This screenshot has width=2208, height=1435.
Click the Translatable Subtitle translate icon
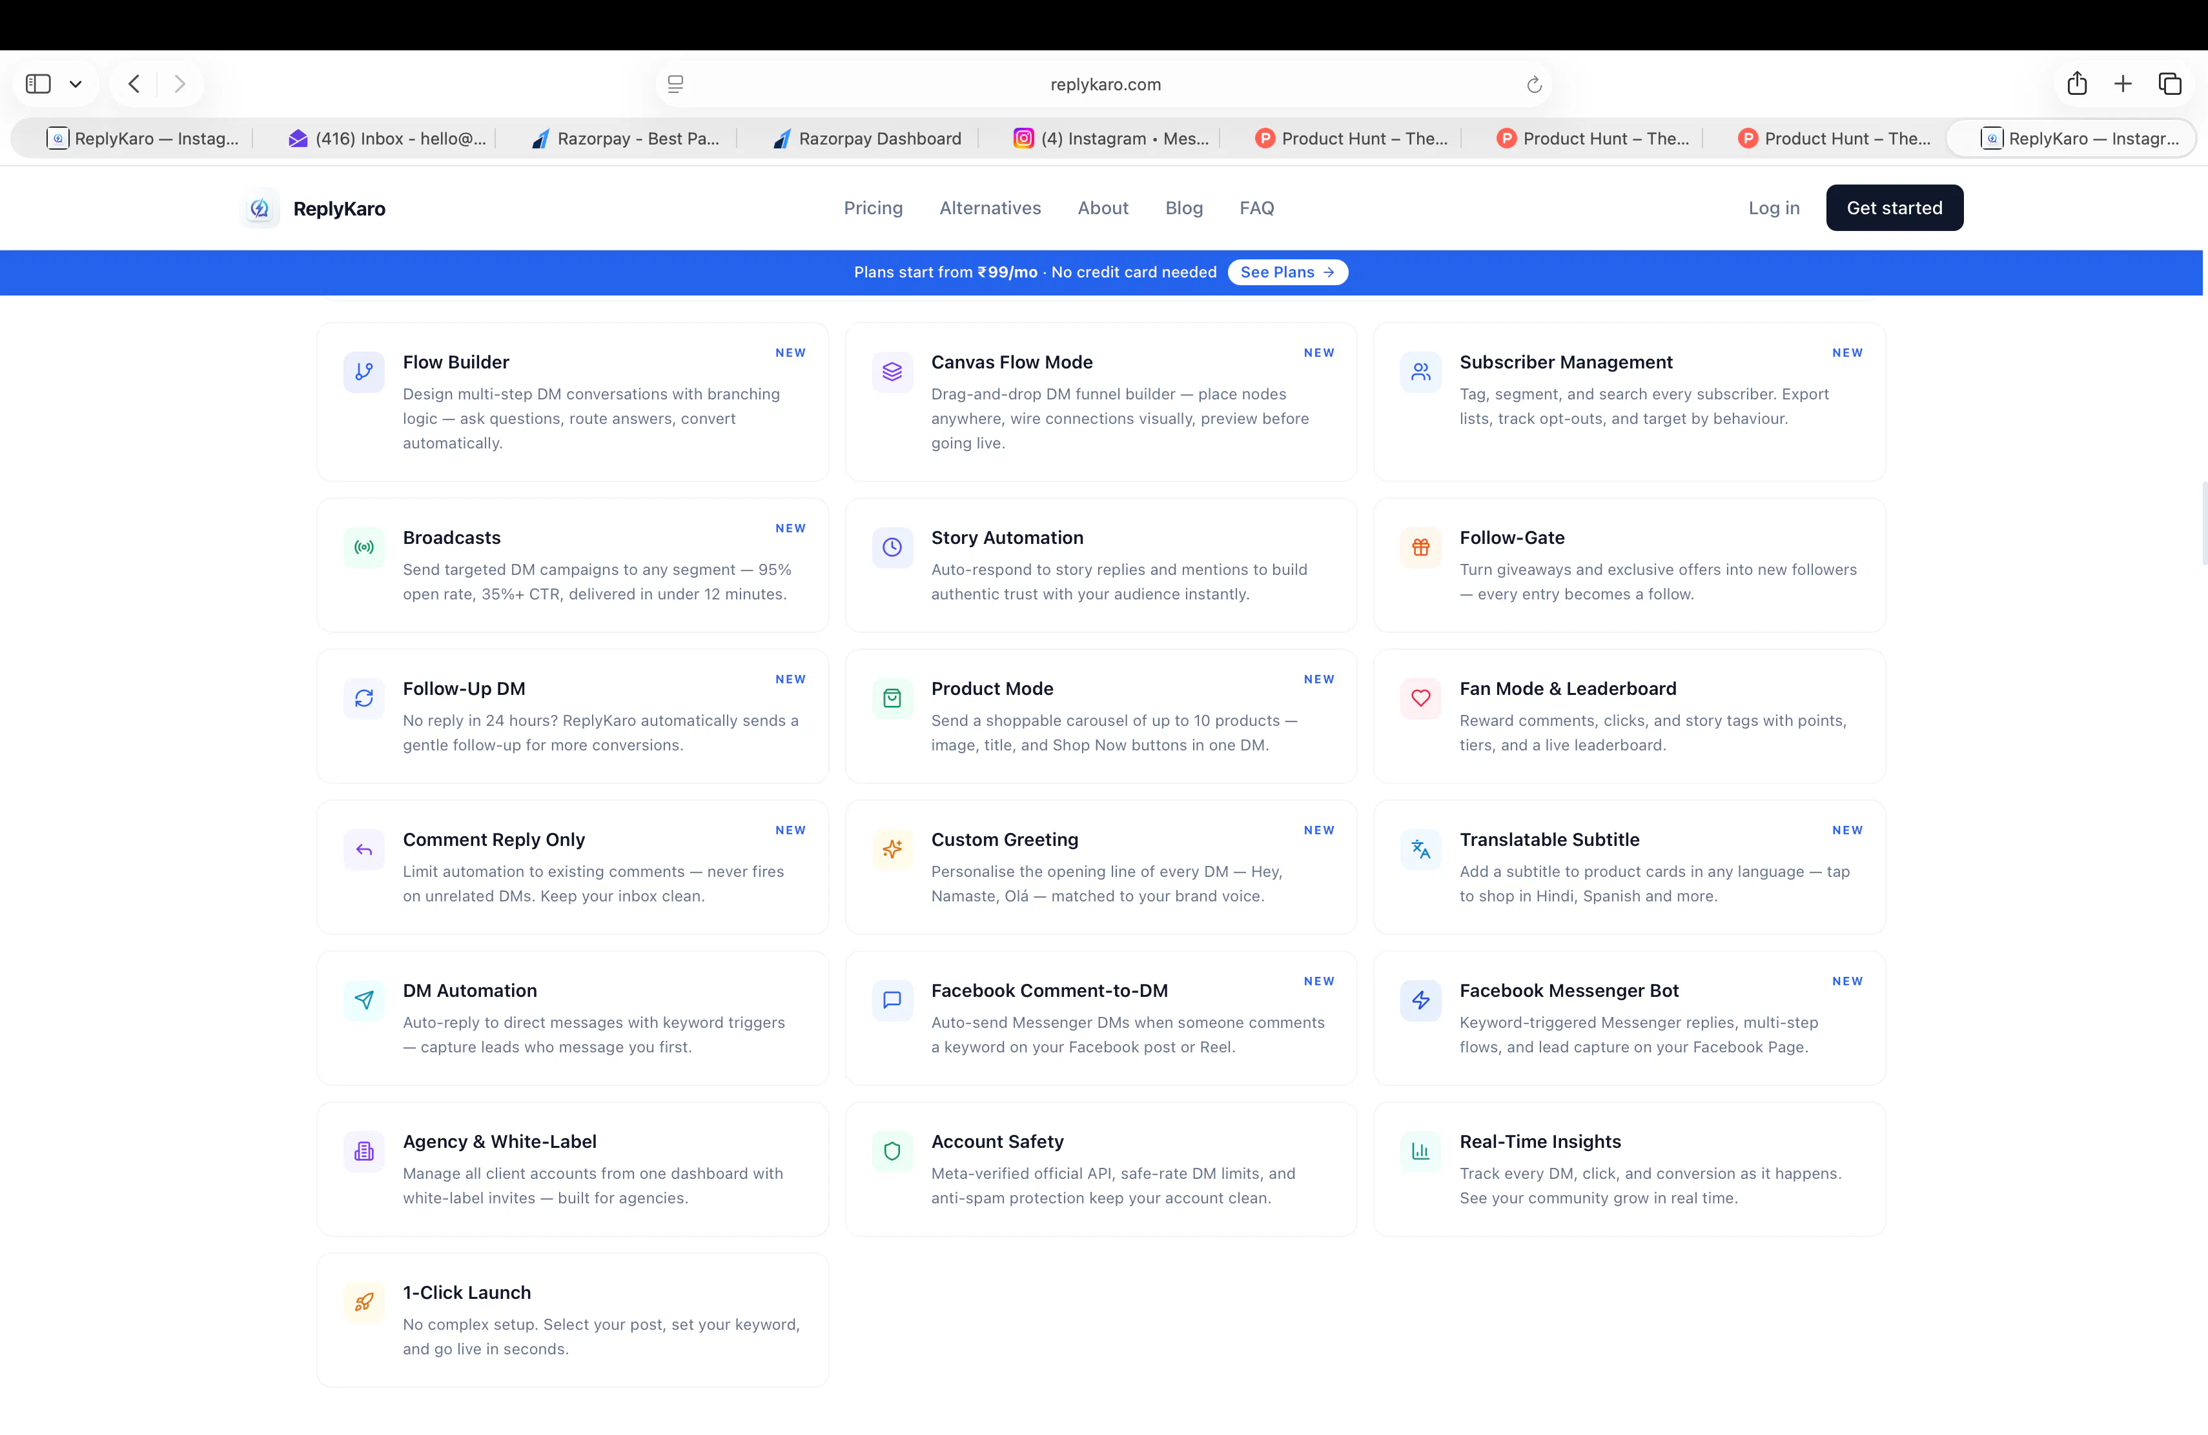point(1420,849)
